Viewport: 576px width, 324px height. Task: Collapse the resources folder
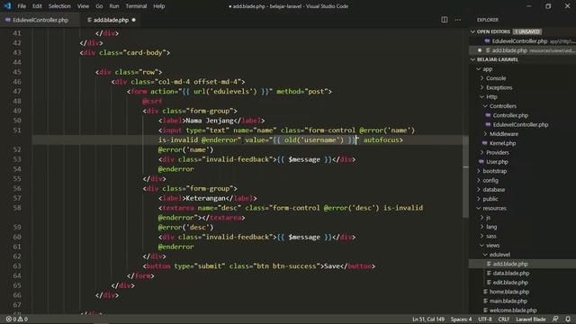522,208
